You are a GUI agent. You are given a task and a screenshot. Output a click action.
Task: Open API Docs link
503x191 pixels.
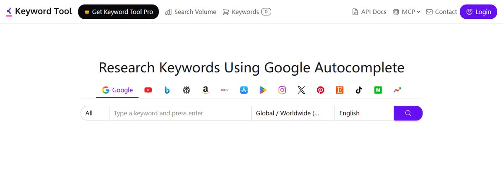(369, 12)
